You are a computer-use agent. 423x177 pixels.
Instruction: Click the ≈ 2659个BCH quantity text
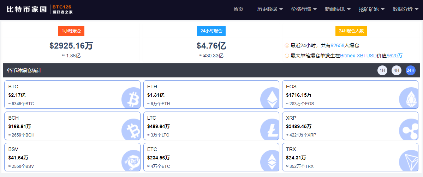[x=21, y=135]
